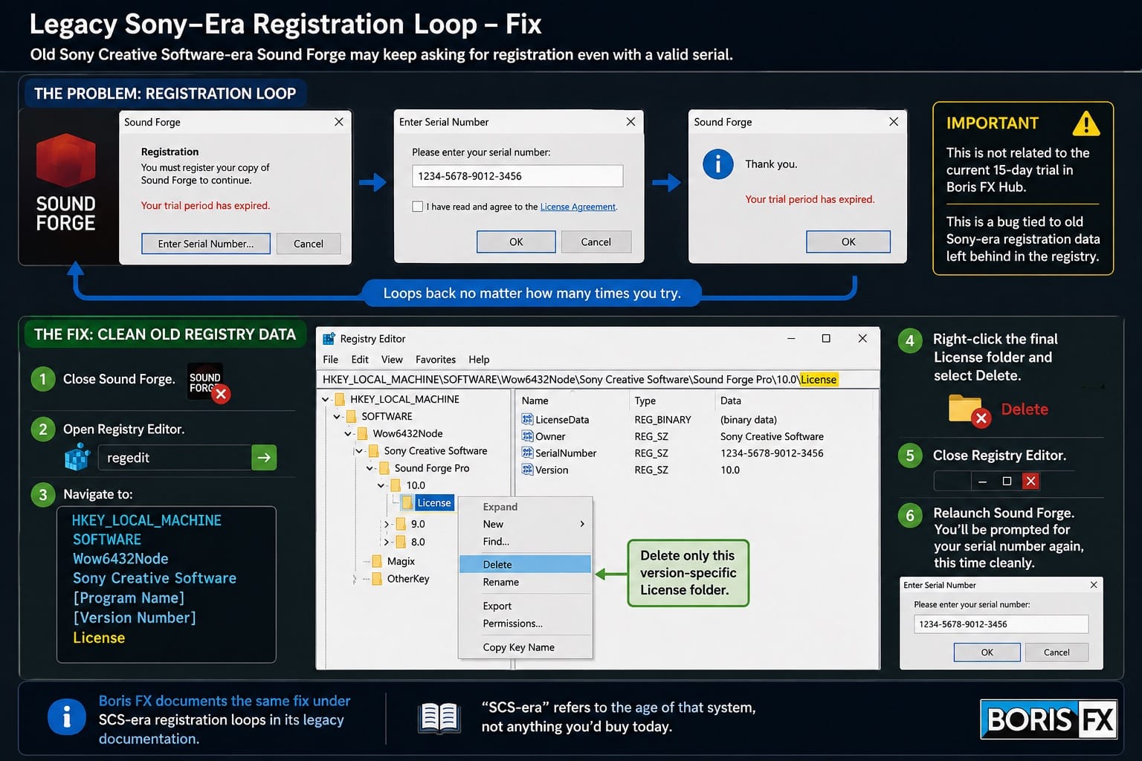Open the License Agreement link
1142x761 pixels.
(x=578, y=207)
